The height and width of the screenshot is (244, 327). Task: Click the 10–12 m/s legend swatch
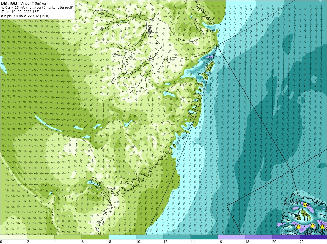point(150,237)
